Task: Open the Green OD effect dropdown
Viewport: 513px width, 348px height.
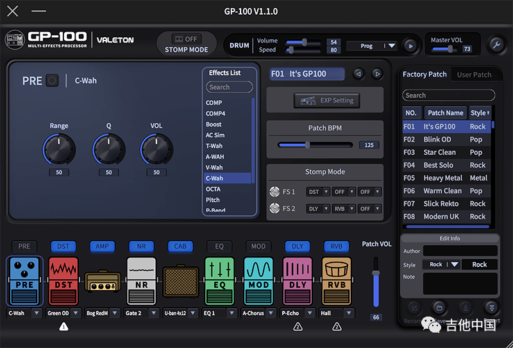Action: coord(63,313)
